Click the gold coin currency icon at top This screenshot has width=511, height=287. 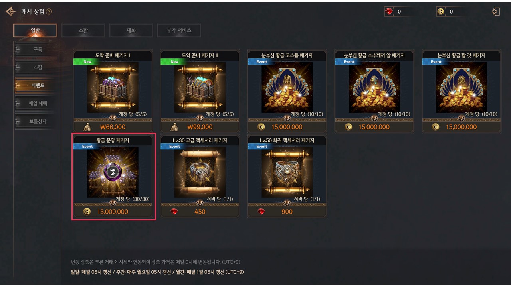[441, 12]
